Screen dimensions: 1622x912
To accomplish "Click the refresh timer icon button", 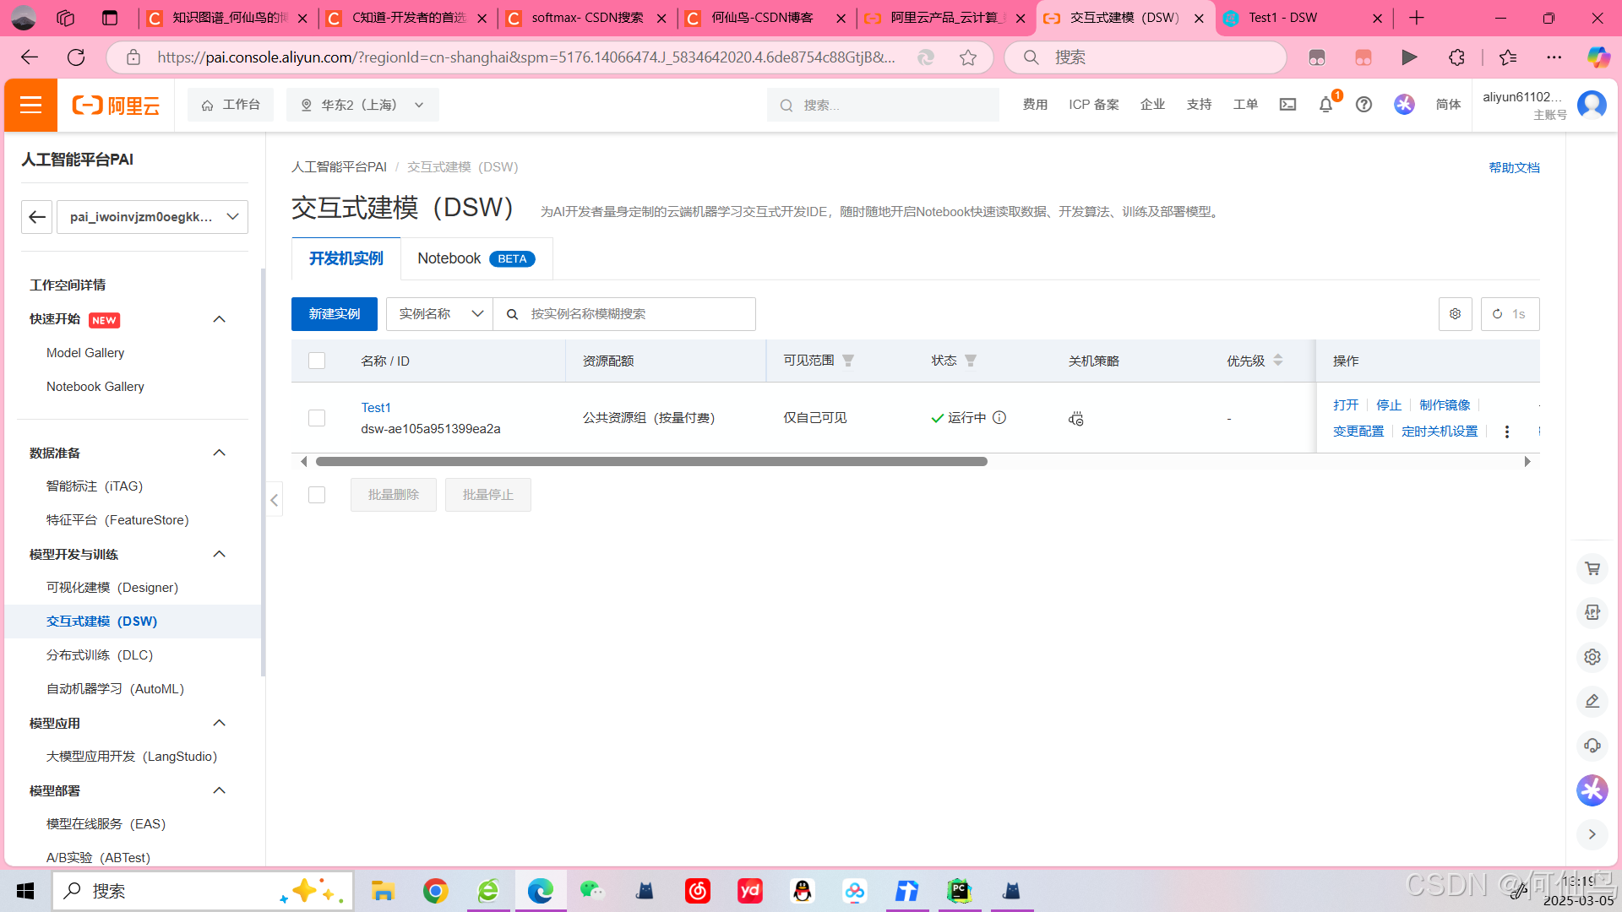I will point(1510,314).
